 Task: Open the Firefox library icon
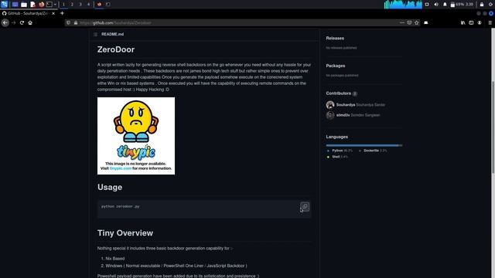coord(463,22)
